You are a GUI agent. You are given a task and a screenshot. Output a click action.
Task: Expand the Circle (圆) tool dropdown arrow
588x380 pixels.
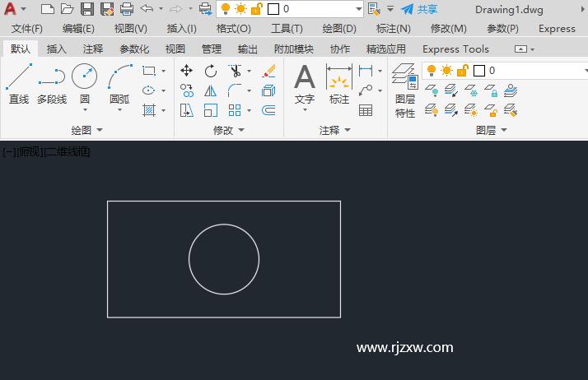[85, 109]
